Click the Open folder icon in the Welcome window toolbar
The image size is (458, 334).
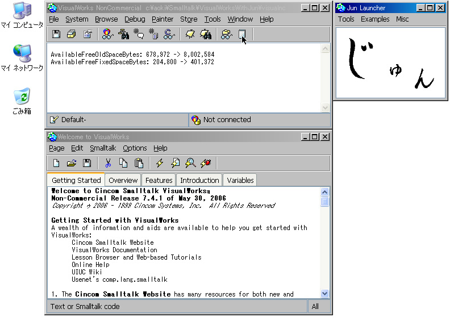click(x=72, y=163)
